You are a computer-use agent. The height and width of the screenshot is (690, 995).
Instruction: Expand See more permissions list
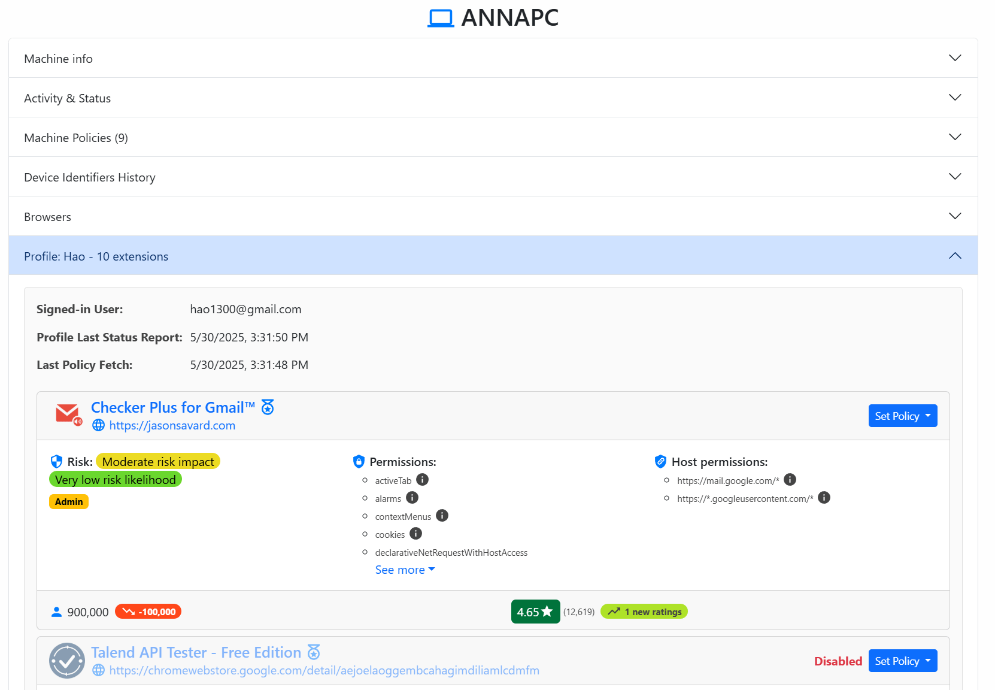point(405,570)
